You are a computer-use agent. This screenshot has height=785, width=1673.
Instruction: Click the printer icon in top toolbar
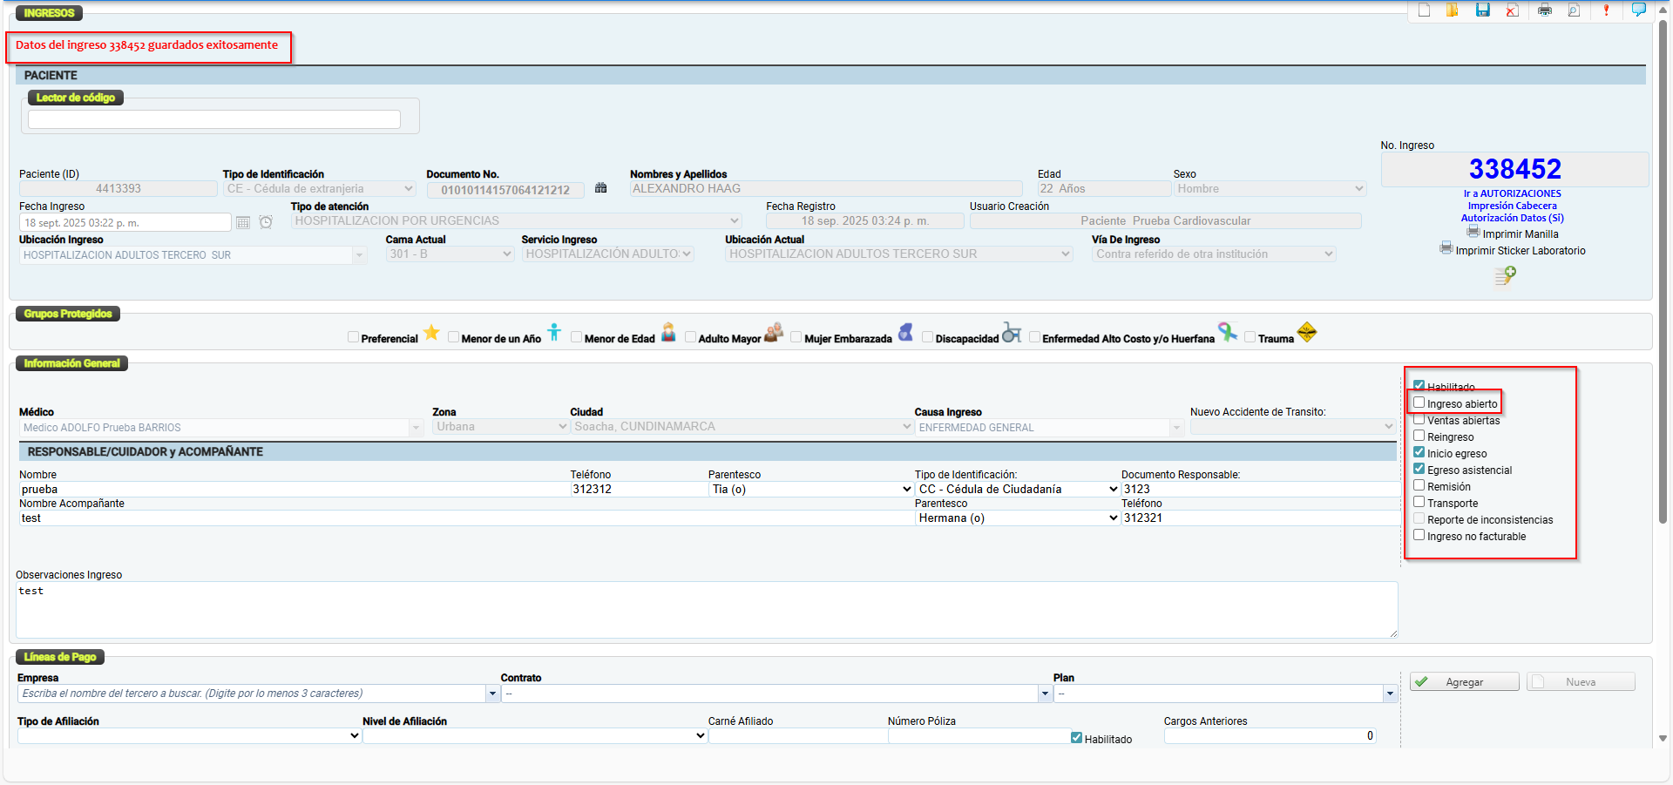coord(1545,10)
